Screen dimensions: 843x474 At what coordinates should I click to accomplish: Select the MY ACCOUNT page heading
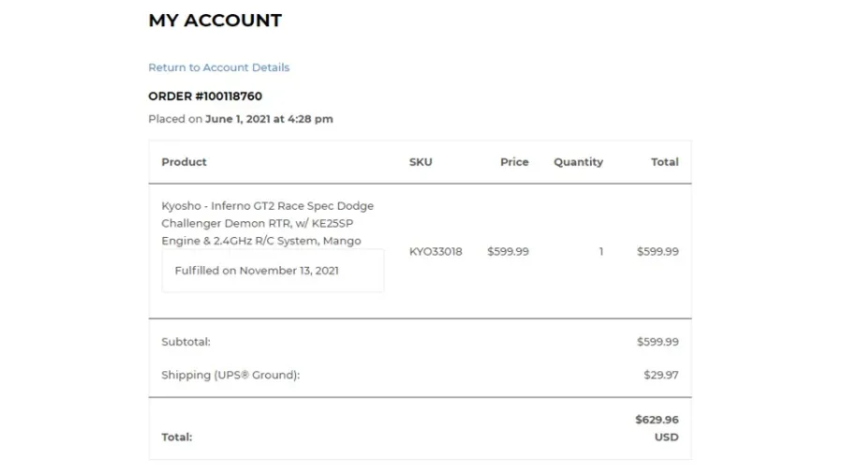click(214, 21)
